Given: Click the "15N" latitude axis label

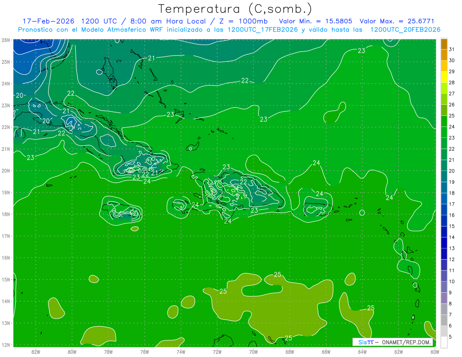Looking at the screenshot, I should [5, 280].
